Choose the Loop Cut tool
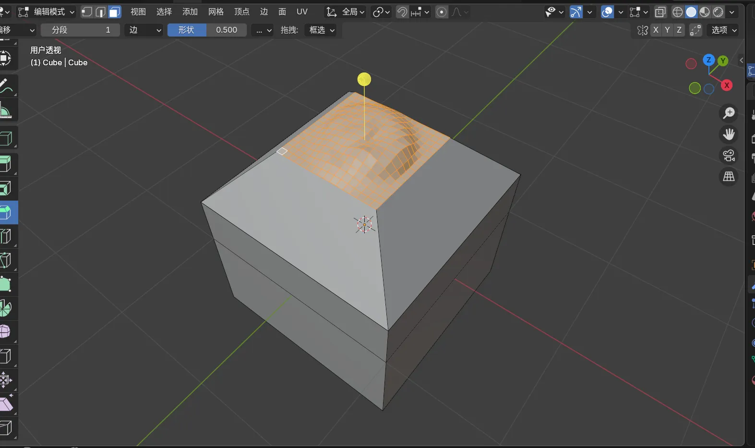Screen dimensions: 755x448 (x=6, y=236)
